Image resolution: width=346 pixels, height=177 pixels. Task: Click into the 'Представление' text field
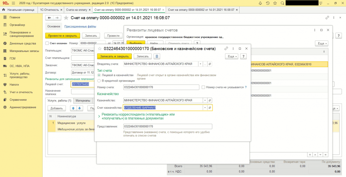pos(168,126)
